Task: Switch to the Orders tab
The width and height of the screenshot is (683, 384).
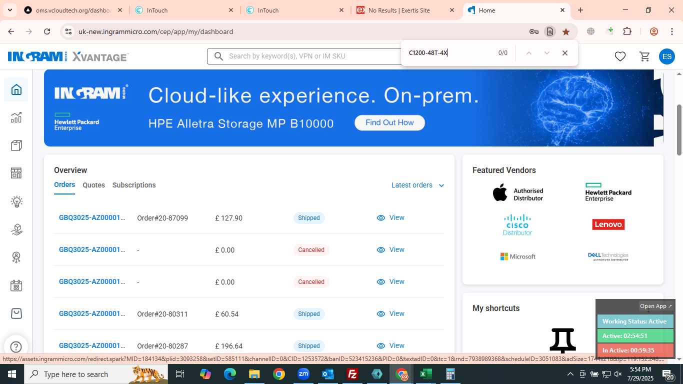Action: (x=64, y=184)
